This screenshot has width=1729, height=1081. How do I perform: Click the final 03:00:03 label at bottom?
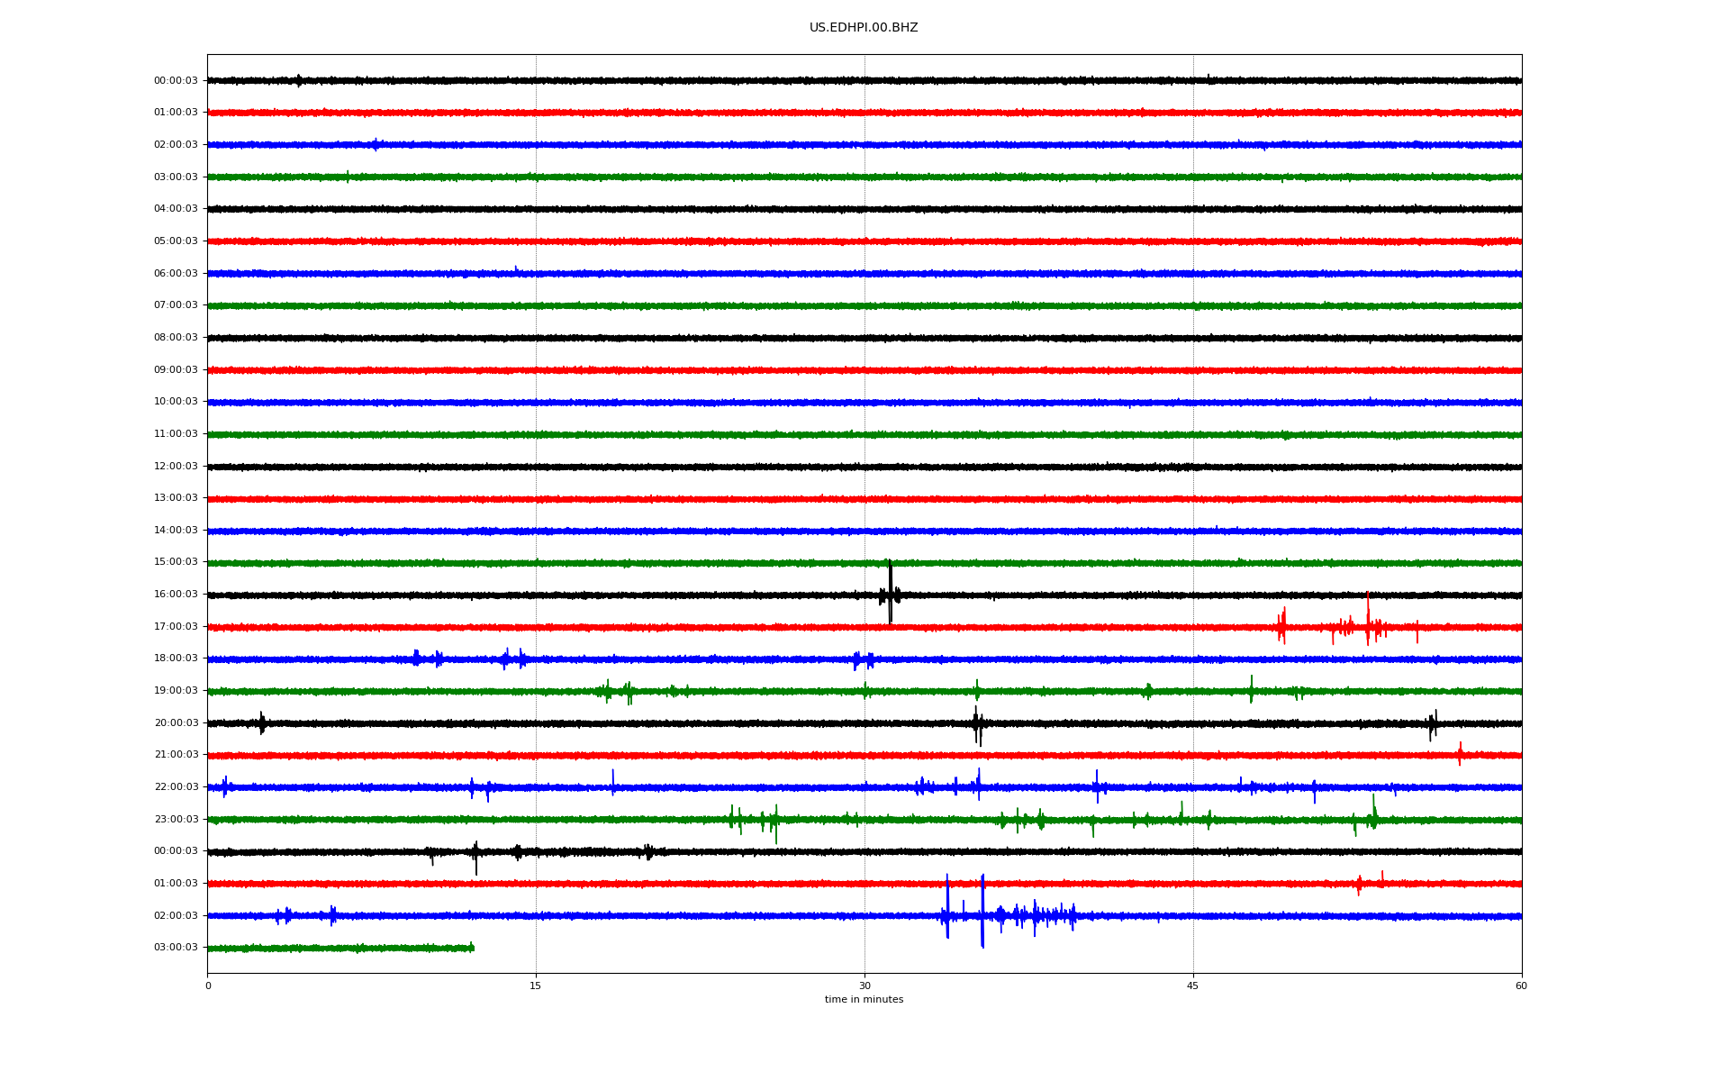[x=176, y=948]
